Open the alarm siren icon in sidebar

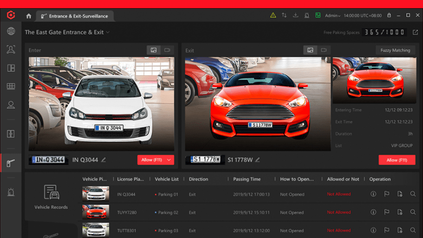point(11,192)
